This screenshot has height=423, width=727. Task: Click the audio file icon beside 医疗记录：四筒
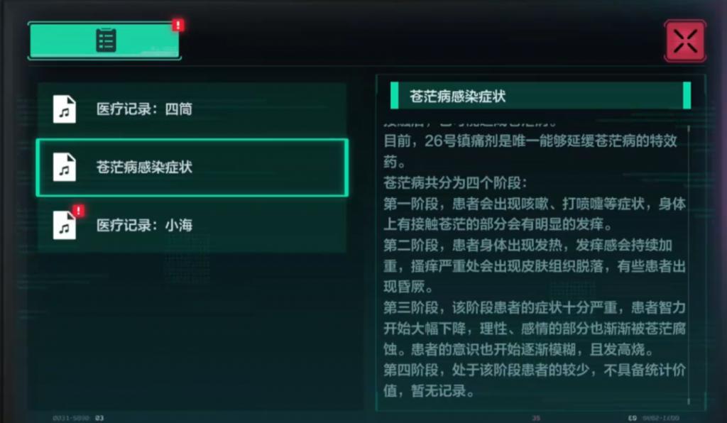point(65,109)
